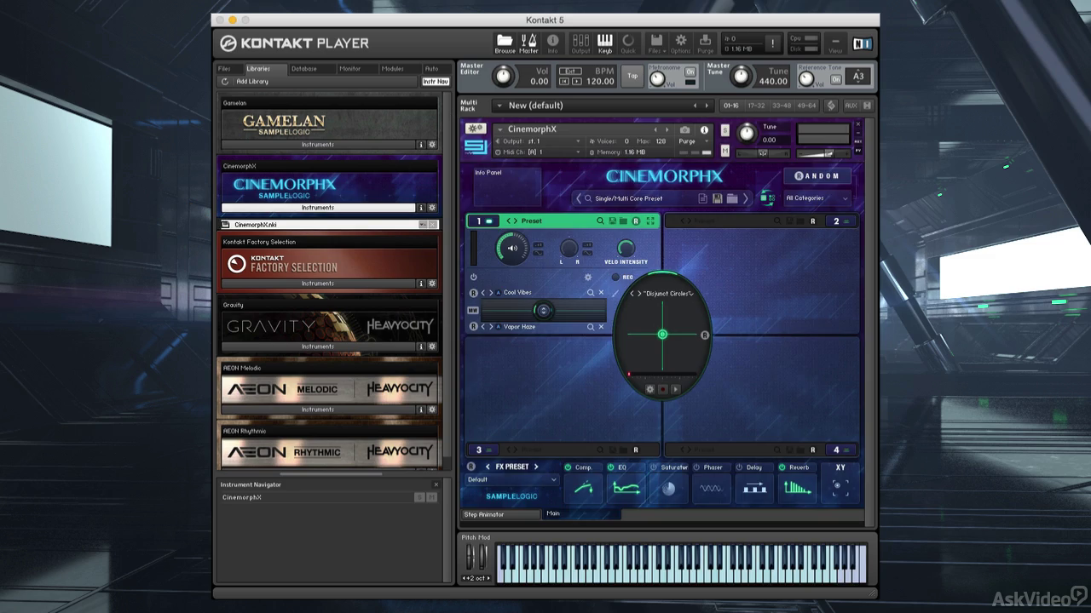Image resolution: width=1091 pixels, height=613 pixels.
Task: Click the Purge icon in toolbar
Action: pyautogui.click(x=705, y=43)
